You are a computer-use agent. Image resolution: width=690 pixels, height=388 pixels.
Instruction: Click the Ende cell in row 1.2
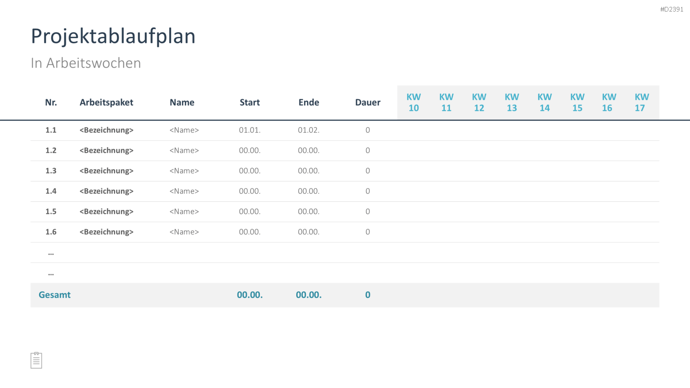pos(309,150)
